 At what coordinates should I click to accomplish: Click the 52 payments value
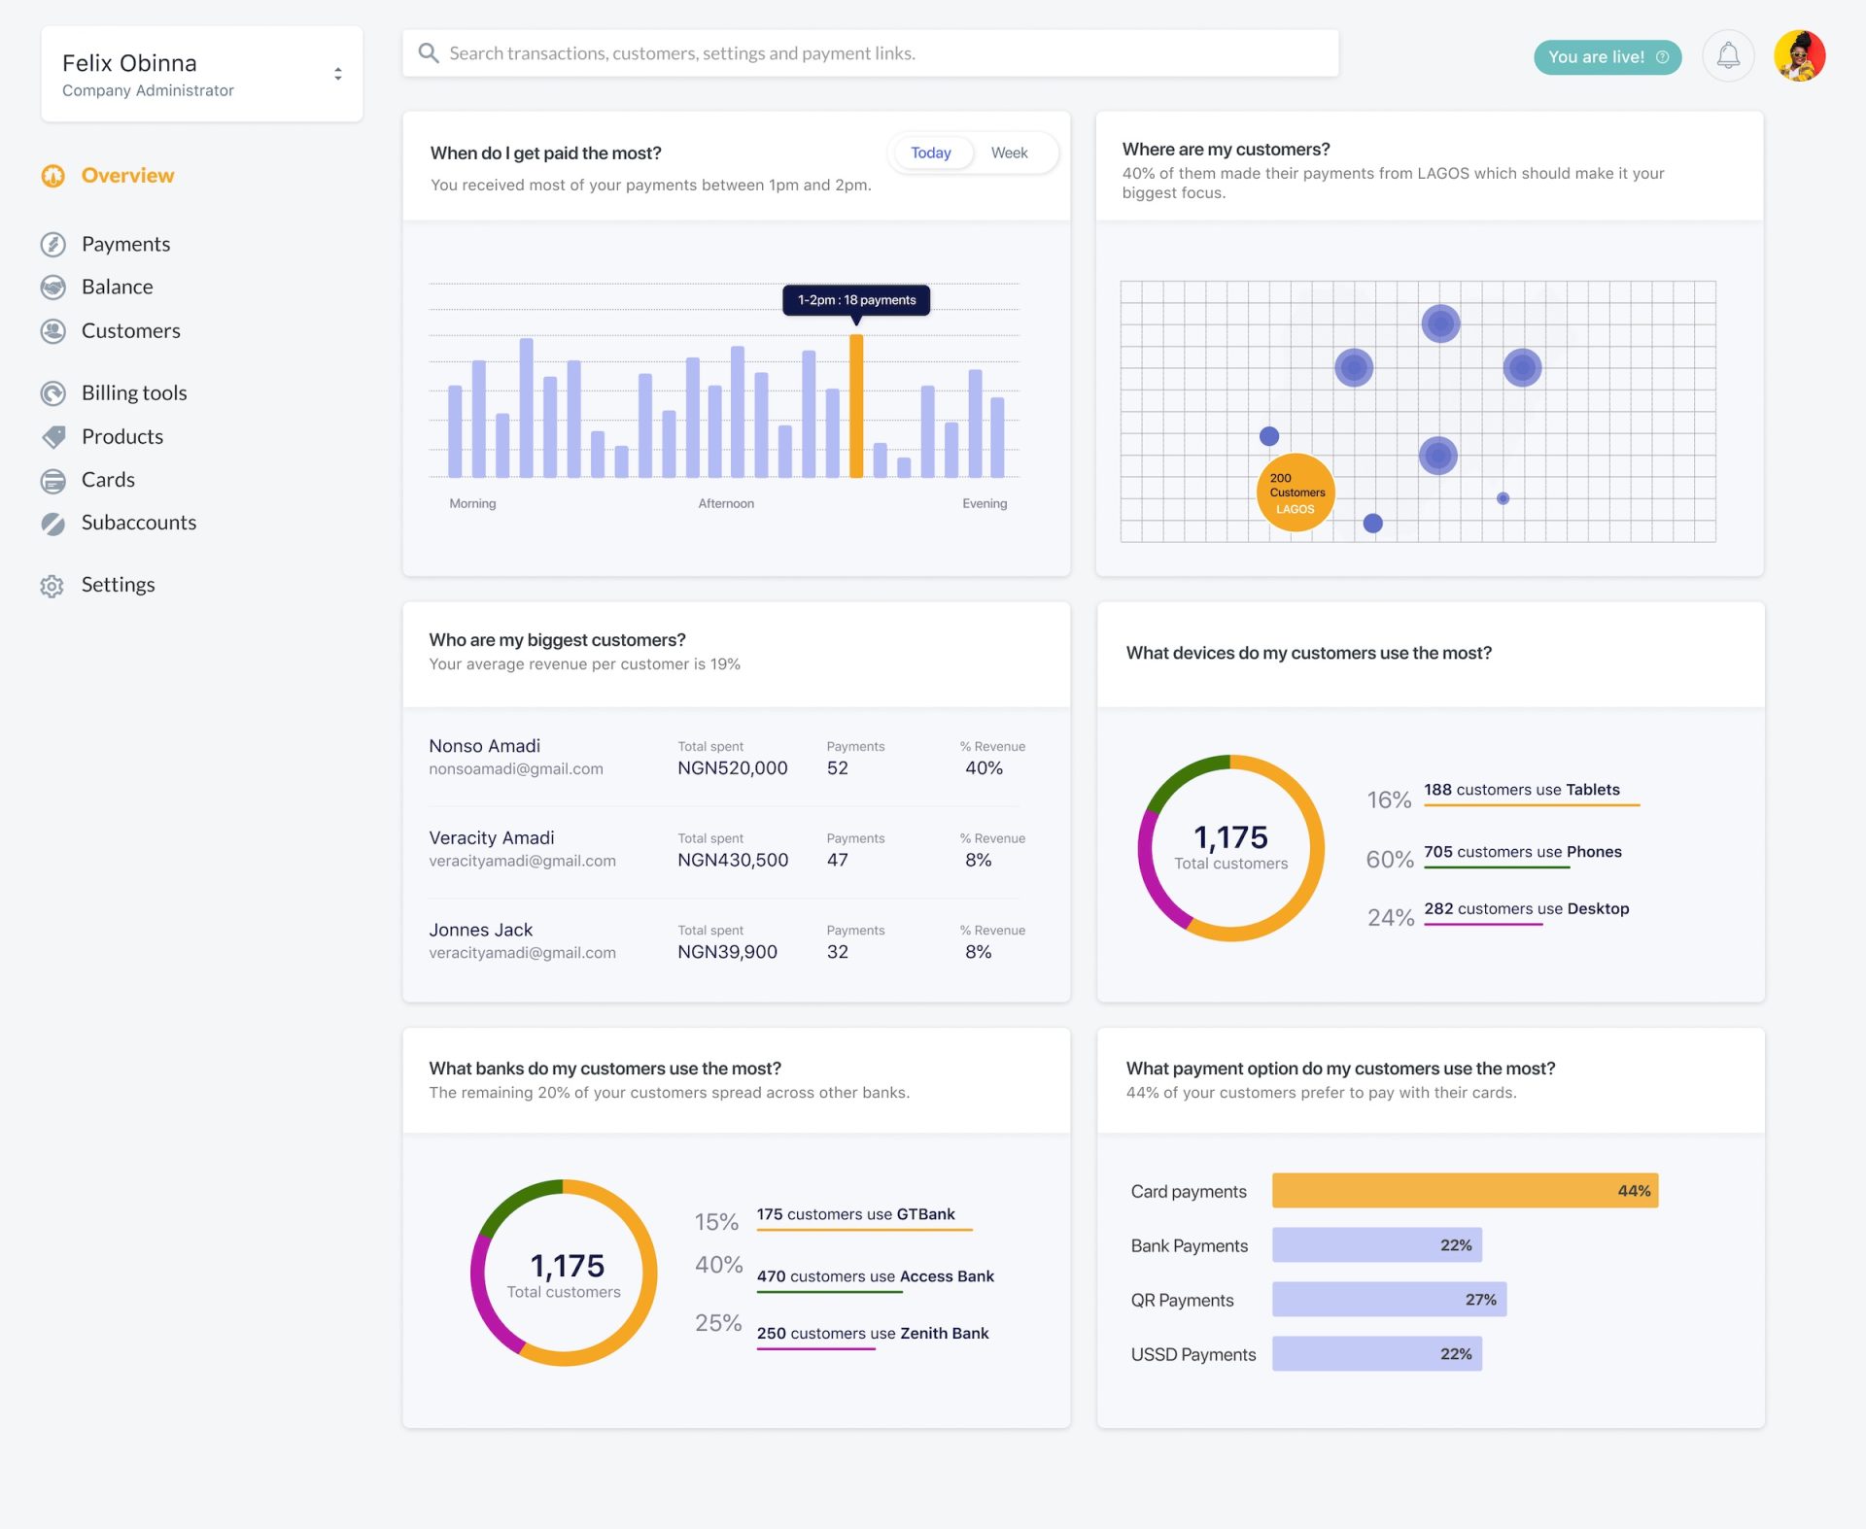pos(837,768)
